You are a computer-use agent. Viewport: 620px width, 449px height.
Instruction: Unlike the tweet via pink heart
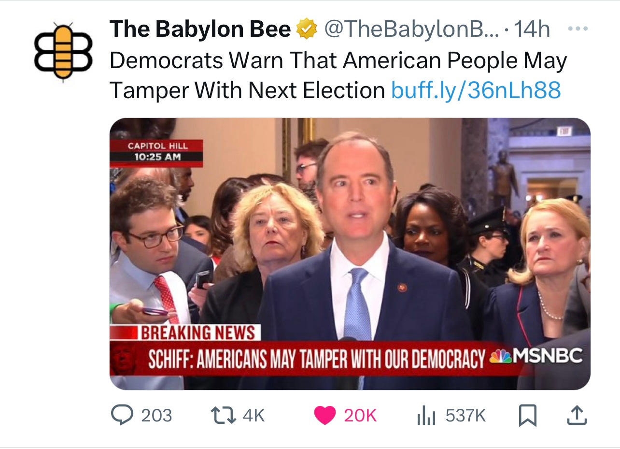coord(325,416)
